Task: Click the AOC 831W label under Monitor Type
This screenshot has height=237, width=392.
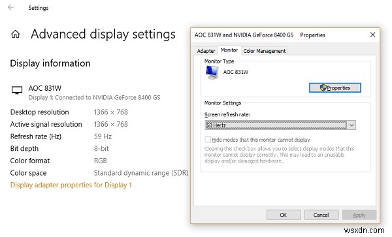Action: pyautogui.click(x=235, y=72)
